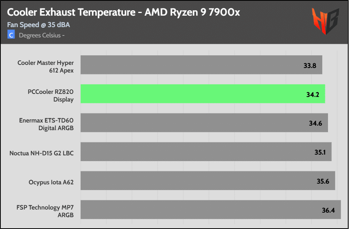Click the Cooler Master Hyper 612 Apex label

point(45,66)
